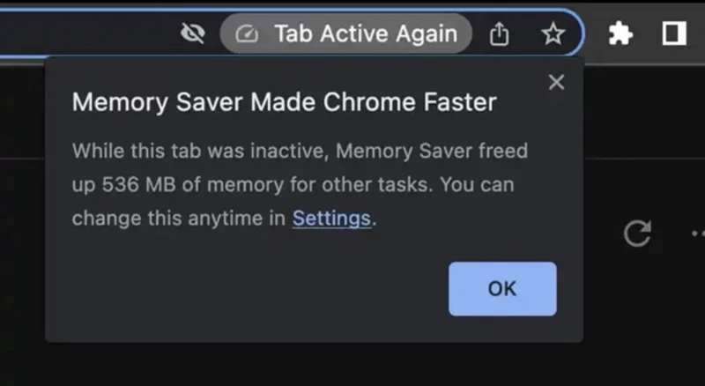Open the Settings link in the bubble
Viewport: 705px width, 386px height.
(331, 219)
